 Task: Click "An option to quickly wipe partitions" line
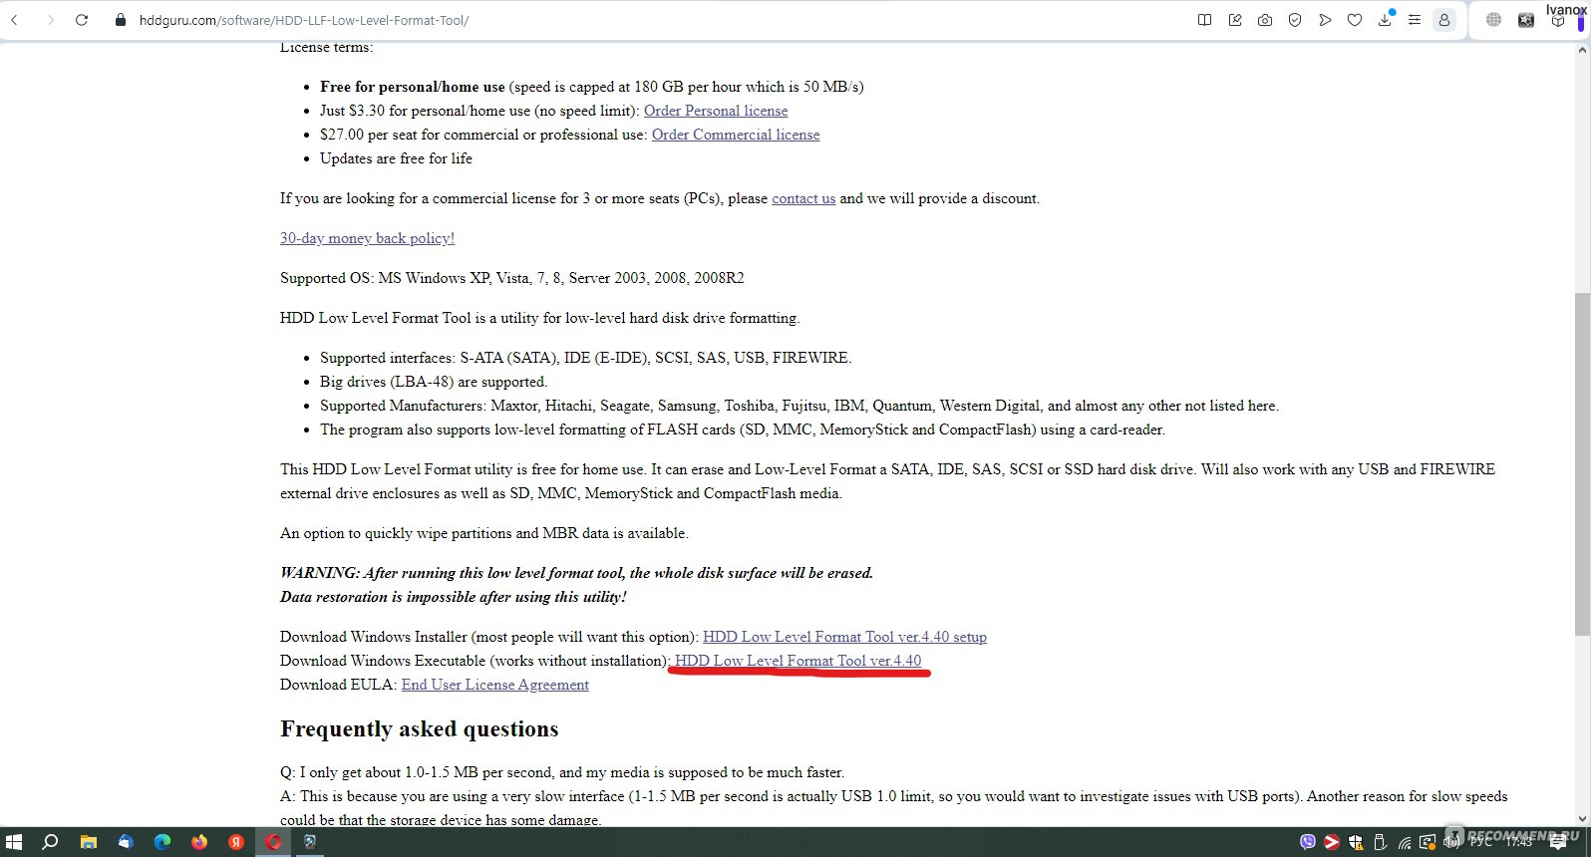[x=484, y=533]
